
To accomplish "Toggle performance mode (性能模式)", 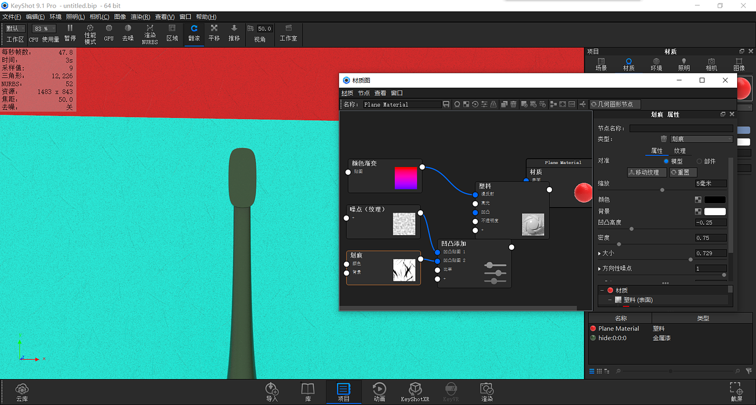I will point(90,34).
